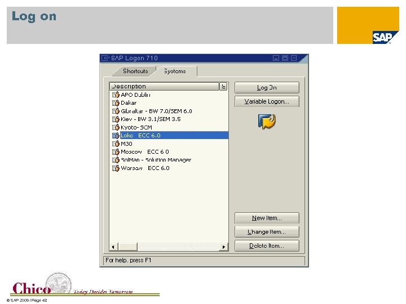Select the Dakar system row
The image size is (406, 304).
point(169,103)
